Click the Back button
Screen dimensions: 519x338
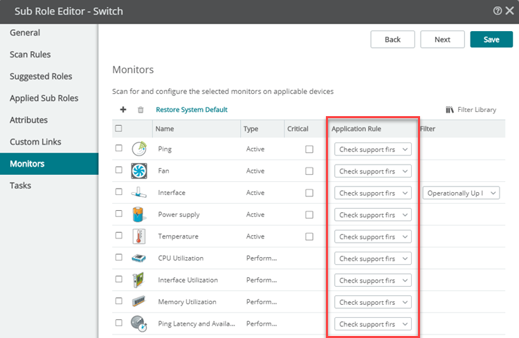tap(392, 39)
